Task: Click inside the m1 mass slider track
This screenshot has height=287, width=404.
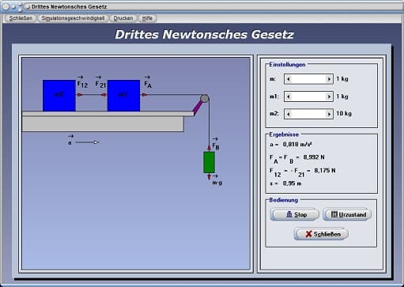Action: click(x=308, y=96)
